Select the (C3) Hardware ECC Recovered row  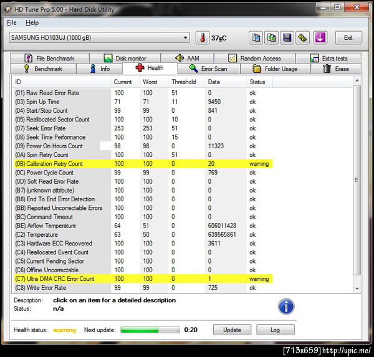pyautogui.click(x=142, y=243)
